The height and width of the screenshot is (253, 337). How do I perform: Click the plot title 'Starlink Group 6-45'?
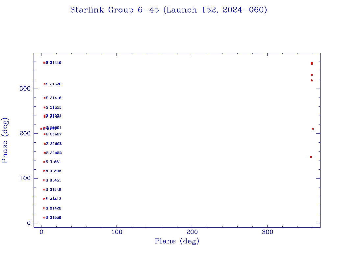[115, 10]
